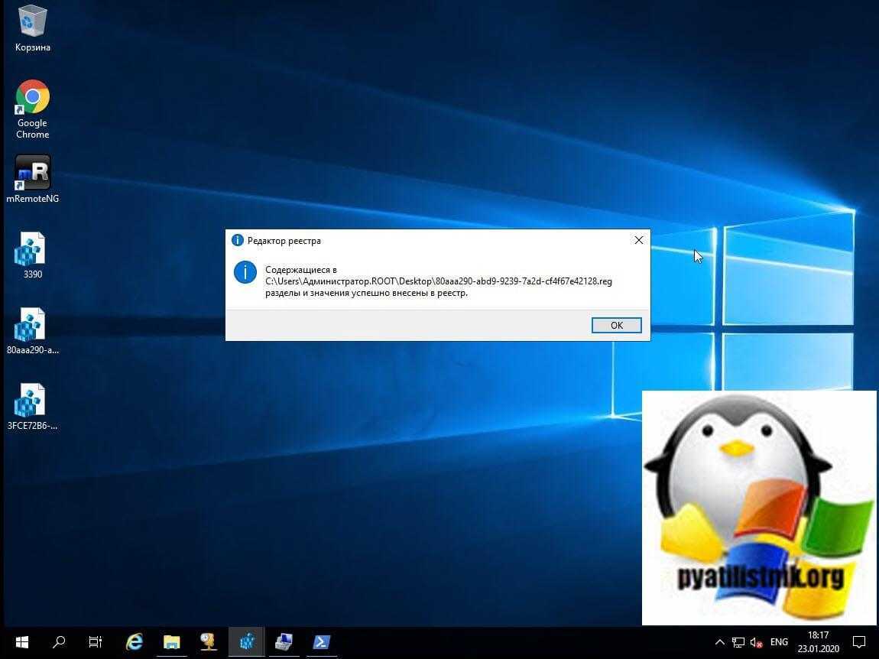Viewport: 879px width, 659px height.
Task: Open Task View on the taskbar
Action: coord(96,642)
